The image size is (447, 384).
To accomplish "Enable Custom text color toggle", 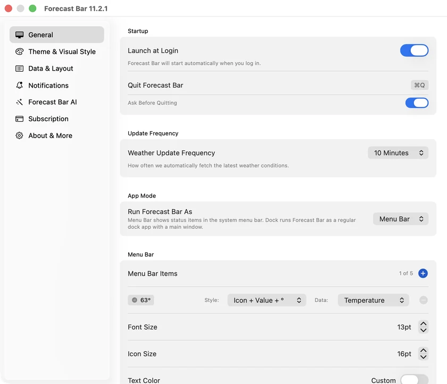I will tap(414, 380).
